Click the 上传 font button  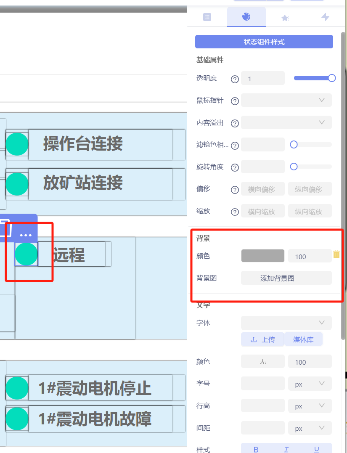(x=262, y=339)
